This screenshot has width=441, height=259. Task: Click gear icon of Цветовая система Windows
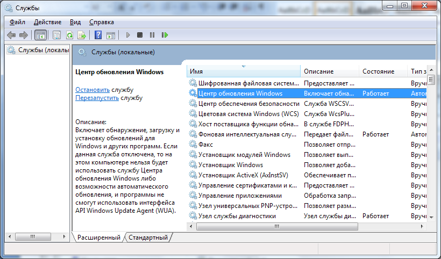tap(193, 114)
